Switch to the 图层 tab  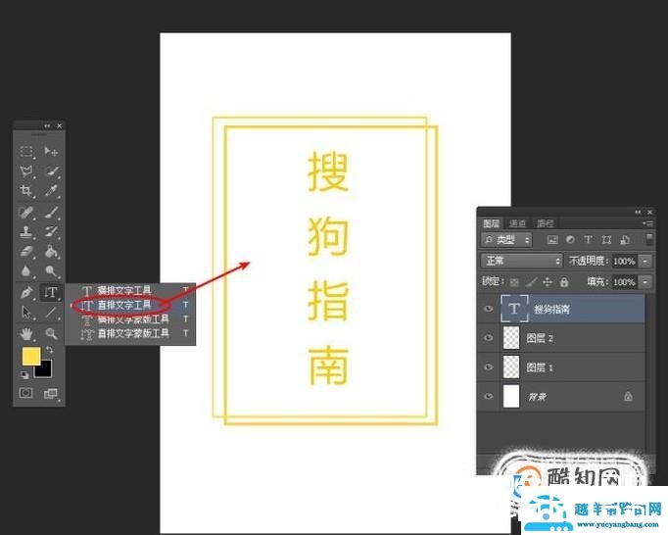click(491, 223)
